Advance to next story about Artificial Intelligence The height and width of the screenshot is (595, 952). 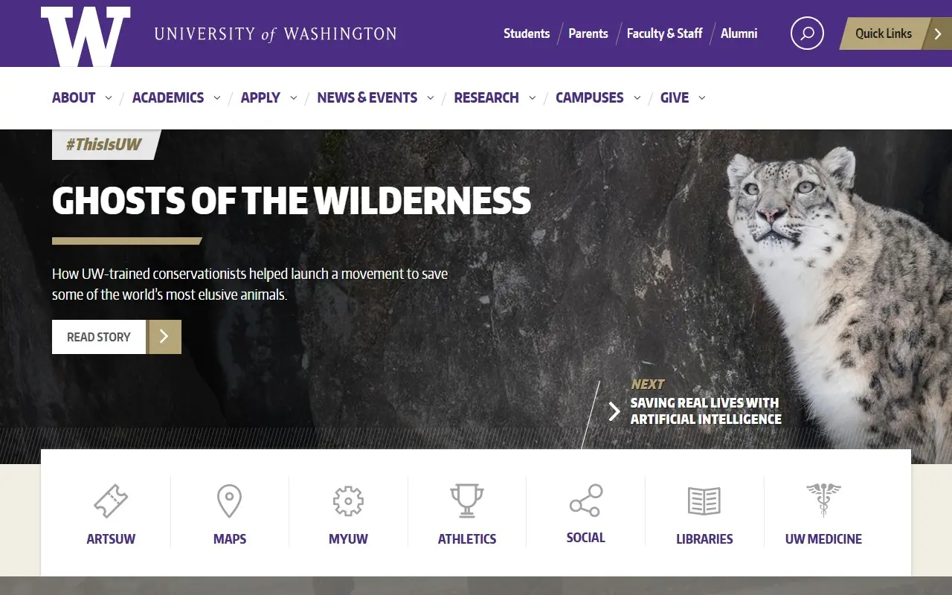tap(695, 411)
